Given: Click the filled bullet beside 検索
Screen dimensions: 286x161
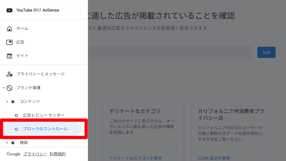Looking at the screenshot, I should [13, 143].
